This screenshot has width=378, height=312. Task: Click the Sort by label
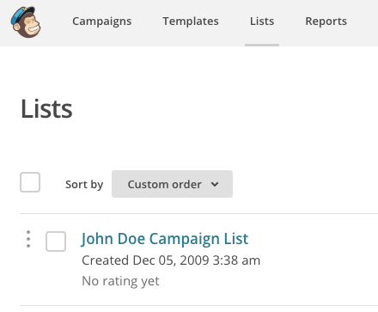(84, 185)
